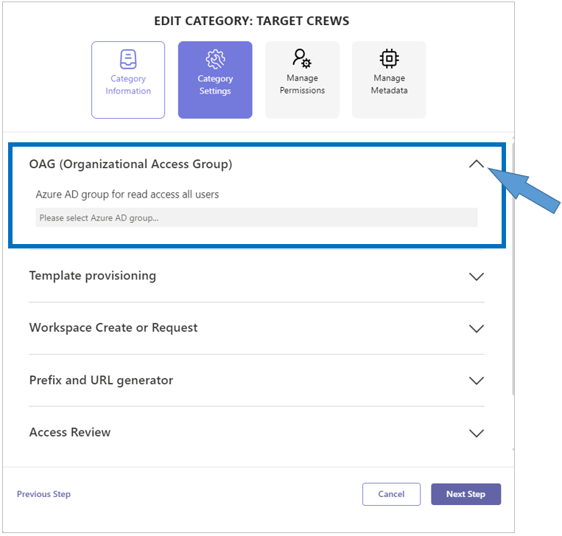Expand the Prefix and URL generator chevron
Image resolution: width=562 pixels, height=536 pixels.
click(477, 380)
